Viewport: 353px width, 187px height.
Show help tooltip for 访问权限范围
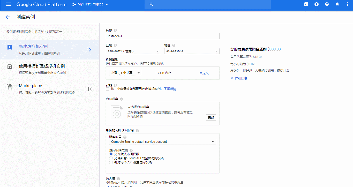pos(131,151)
